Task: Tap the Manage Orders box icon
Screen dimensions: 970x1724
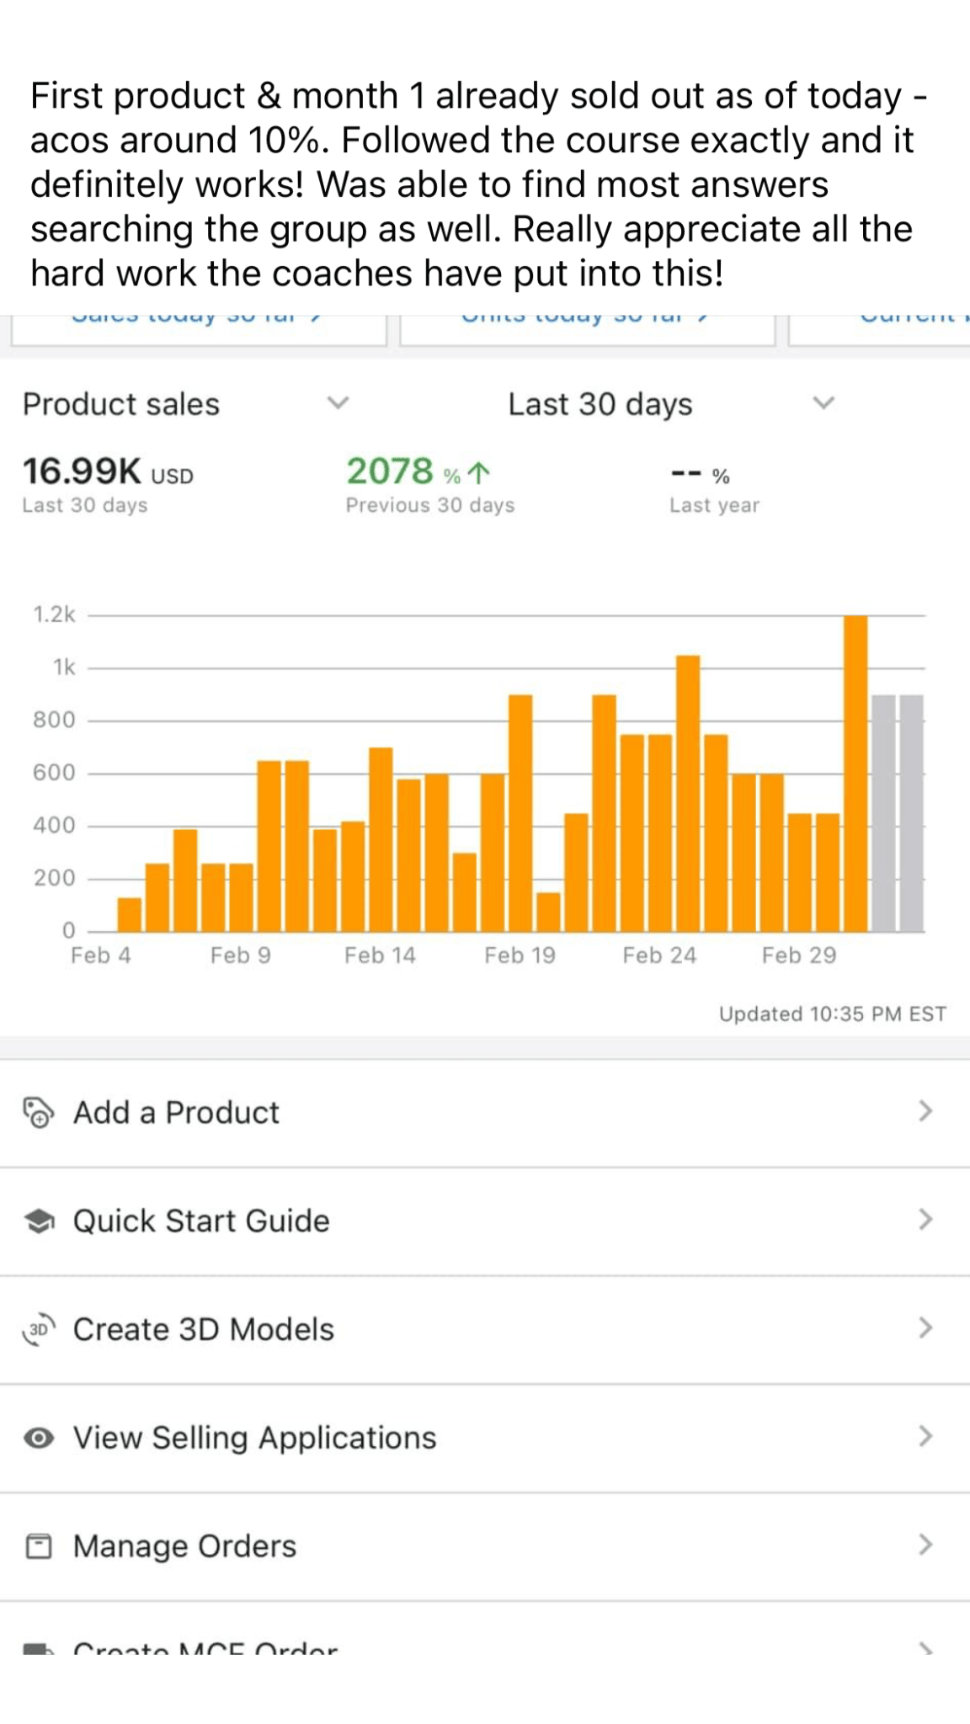Action: [39, 1546]
